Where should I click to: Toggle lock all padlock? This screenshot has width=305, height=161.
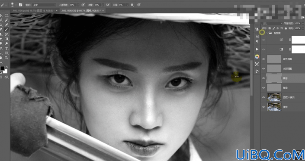tap(286, 28)
